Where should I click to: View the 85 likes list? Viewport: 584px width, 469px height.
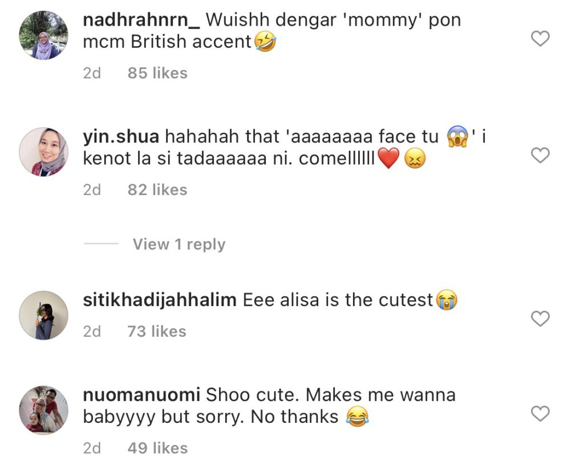[157, 74]
